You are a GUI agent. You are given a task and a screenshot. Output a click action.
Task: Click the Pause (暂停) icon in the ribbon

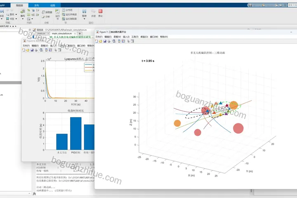[x=84, y=12]
